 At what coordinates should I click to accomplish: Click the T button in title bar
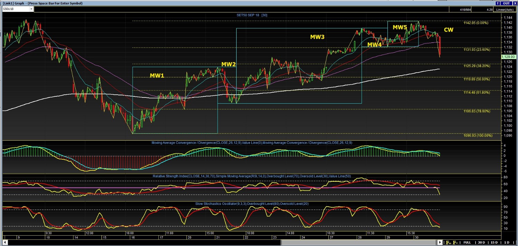[x=498, y=3]
